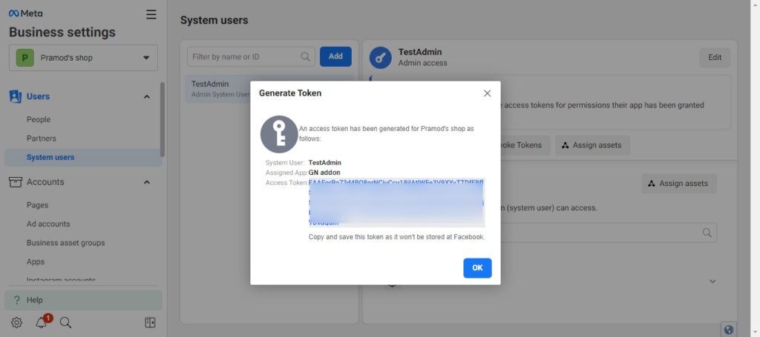760x337 pixels.
Task: Click the globe icon at bottom right
Action: point(728,330)
